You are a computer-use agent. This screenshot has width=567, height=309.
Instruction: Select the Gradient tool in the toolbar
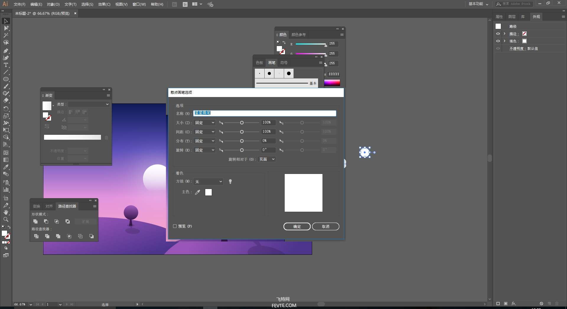pyautogui.click(x=6, y=160)
